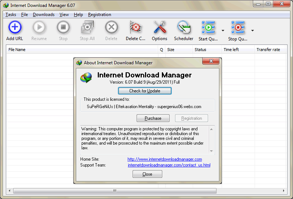Image resolution: width=293 pixels, height=199 pixels.
Task: Click the Home Site label
Action: coord(90,159)
